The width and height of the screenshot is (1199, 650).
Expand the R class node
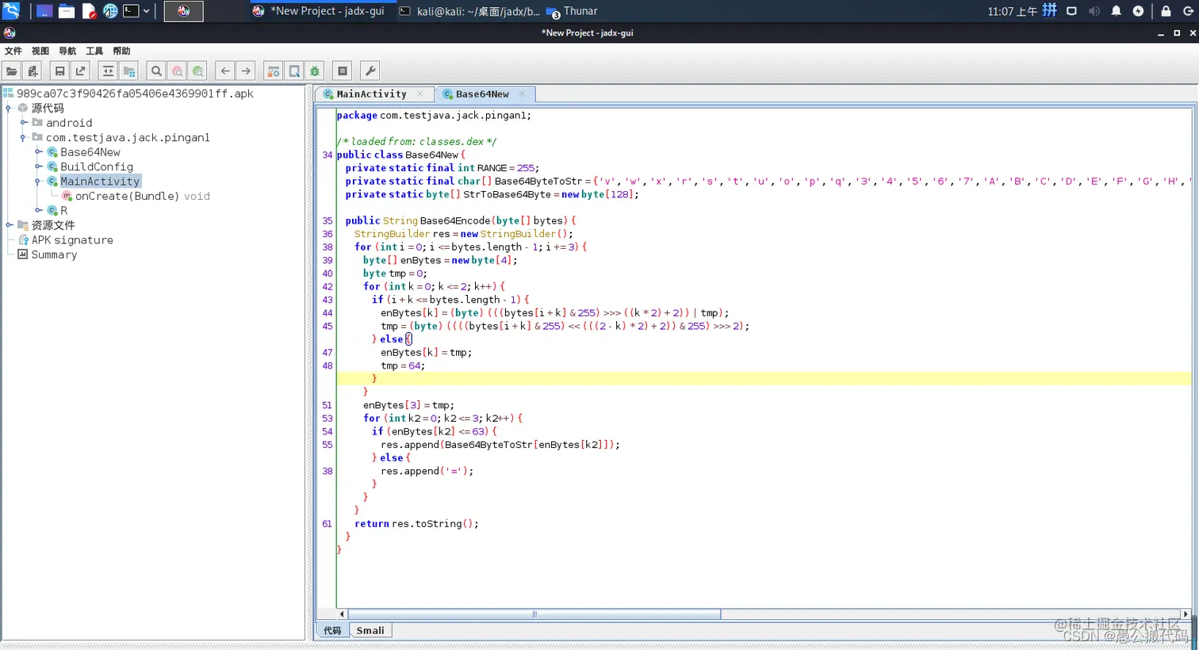pos(37,211)
